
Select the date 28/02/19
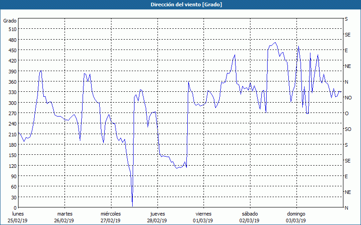[x=157, y=220]
